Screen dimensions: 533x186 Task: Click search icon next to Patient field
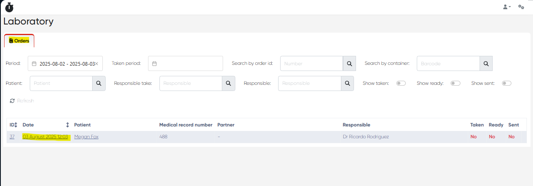[99, 83]
